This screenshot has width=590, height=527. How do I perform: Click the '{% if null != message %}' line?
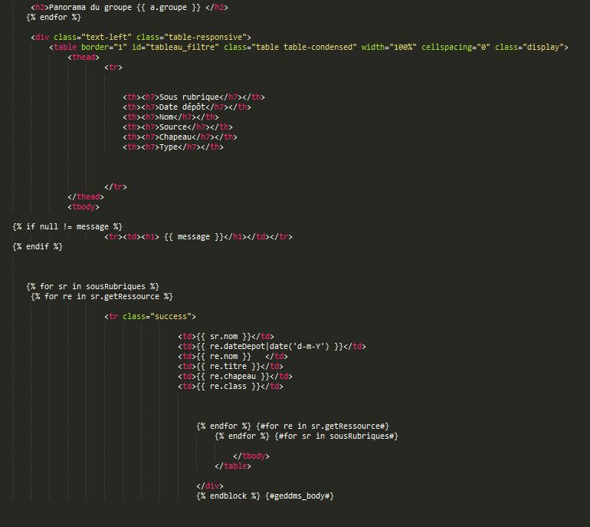(x=67, y=227)
